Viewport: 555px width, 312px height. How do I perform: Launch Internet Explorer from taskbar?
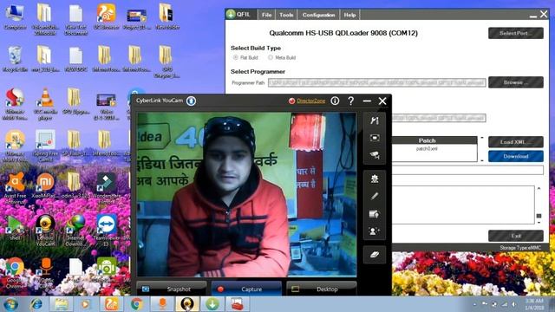[x=36, y=304]
